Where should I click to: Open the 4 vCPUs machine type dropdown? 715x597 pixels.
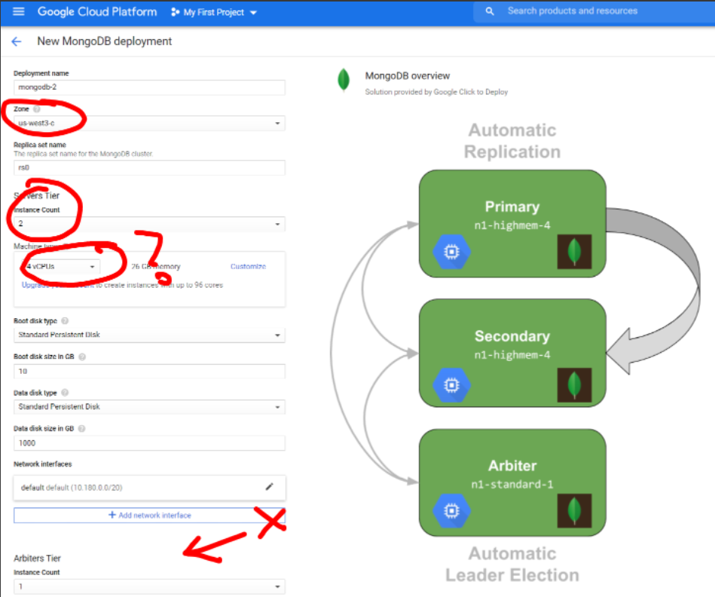pos(60,266)
